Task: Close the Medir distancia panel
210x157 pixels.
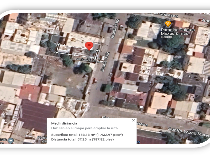Action: coord(133,120)
